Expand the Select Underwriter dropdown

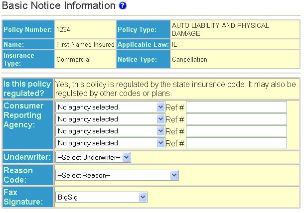click(x=93, y=157)
